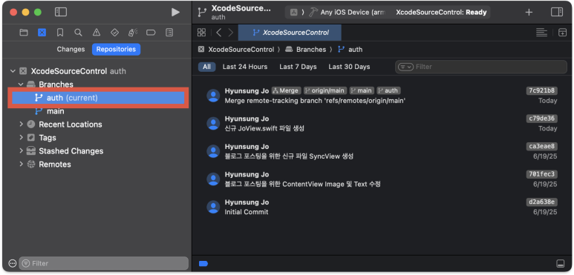Focus the sidebar Filter field
The width and height of the screenshot is (574, 275).
point(104,263)
